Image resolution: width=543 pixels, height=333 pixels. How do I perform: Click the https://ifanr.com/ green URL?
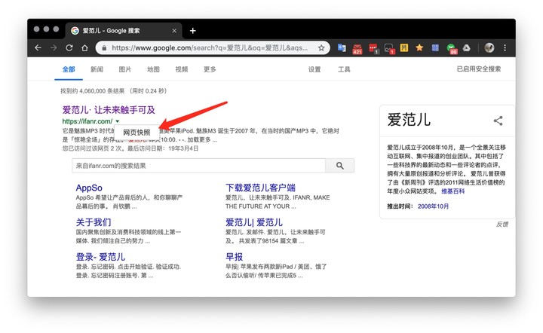tap(87, 121)
